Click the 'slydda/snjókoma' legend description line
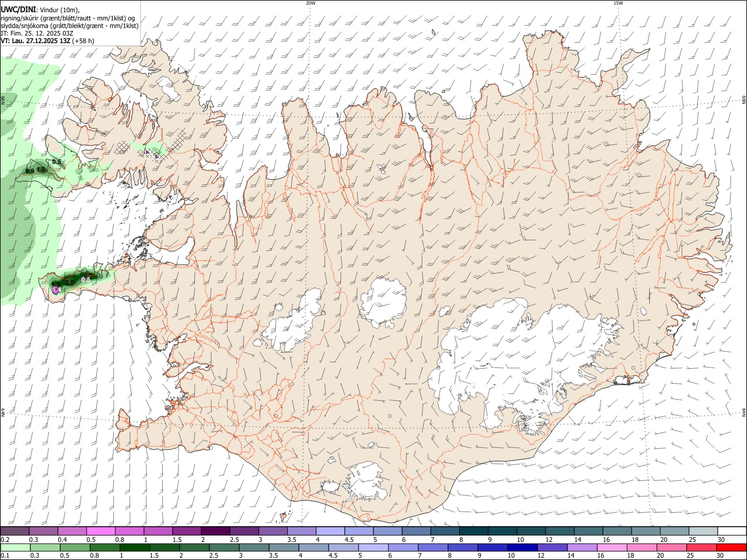This screenshot has width=747, height=560. pyautogui.click(x=69, y=26)
